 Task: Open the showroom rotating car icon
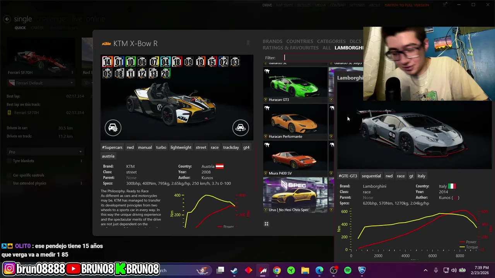coord(241,128)
